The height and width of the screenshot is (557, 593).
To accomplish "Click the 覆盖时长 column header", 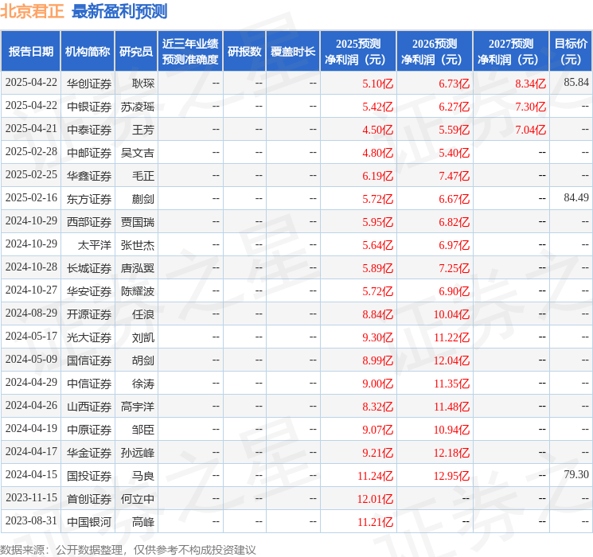I will (293, 51).
